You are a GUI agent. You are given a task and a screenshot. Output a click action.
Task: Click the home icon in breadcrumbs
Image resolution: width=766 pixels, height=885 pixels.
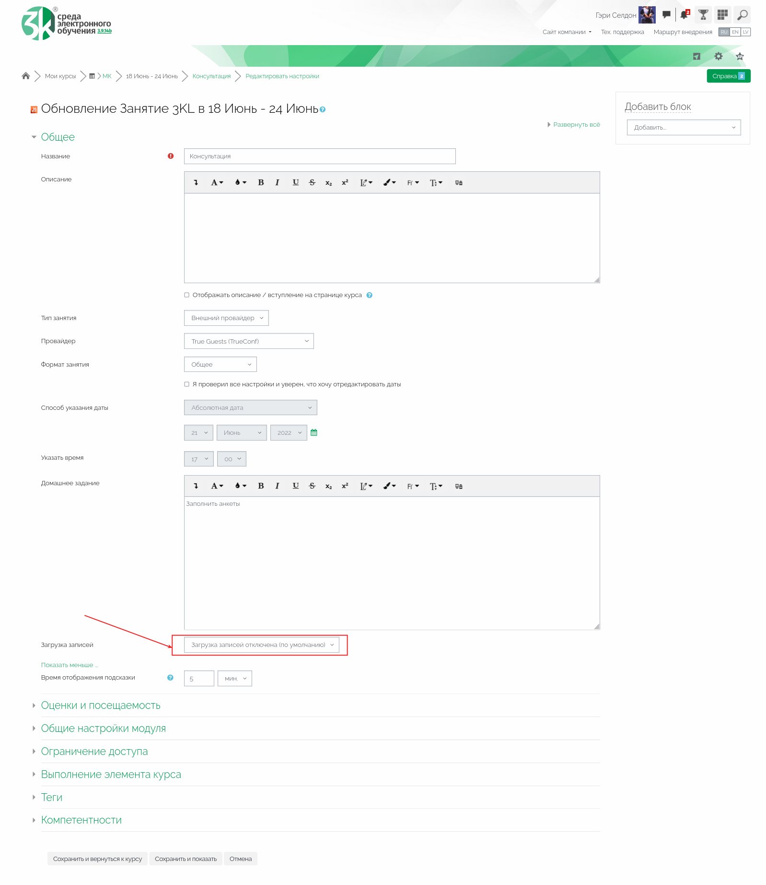(x=26, y=76)
